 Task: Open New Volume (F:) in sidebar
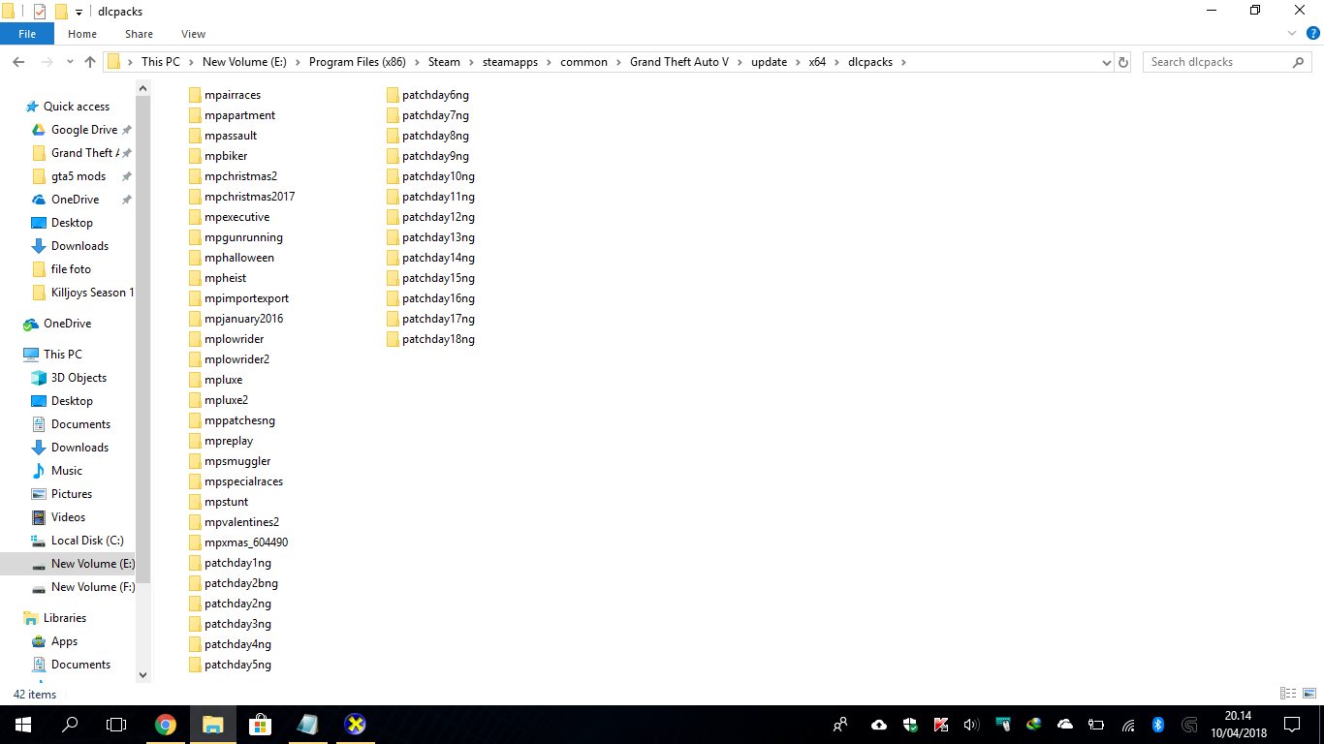[x=92, y=587]
